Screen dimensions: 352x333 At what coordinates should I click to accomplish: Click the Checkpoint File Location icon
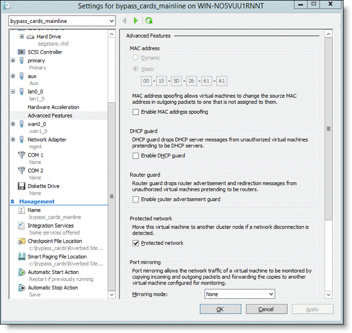pyautogui.click(x=22, y=242)
